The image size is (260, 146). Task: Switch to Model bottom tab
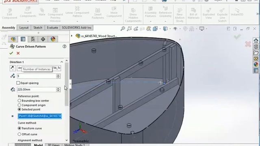pyautogui.click(x=38, y=145)
